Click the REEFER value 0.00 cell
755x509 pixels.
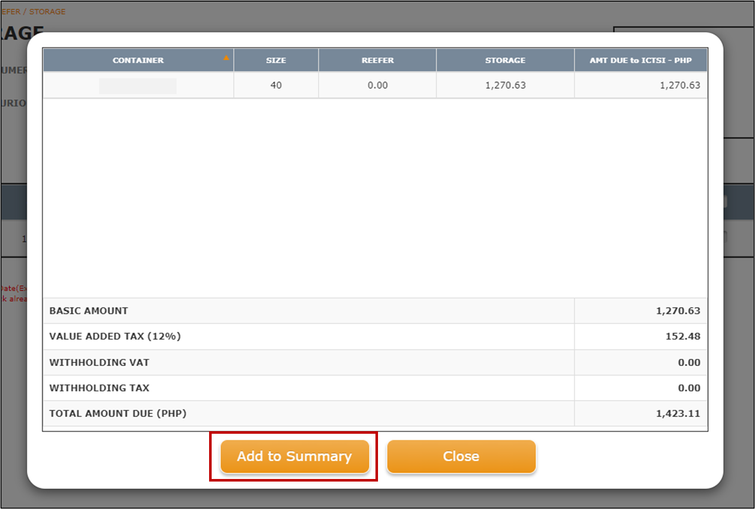pyautogui.click(x=377, y=85)
